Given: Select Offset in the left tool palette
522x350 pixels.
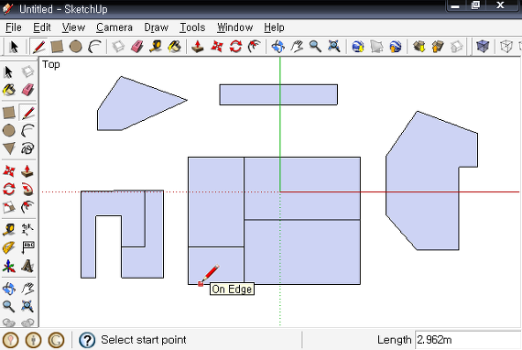Looking at the screenshot, I should point(27,207).
